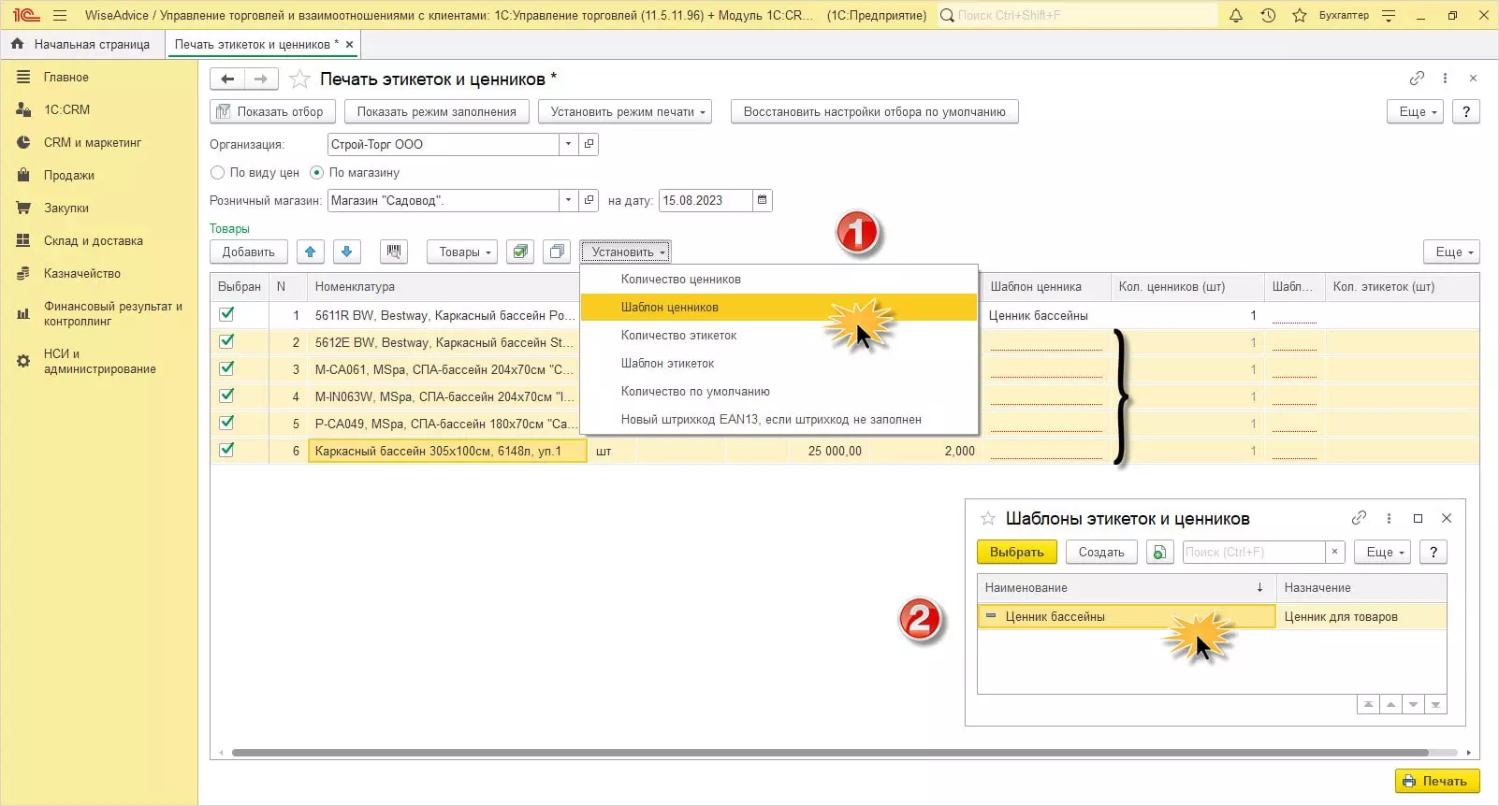The height and width of the screenshot is (806, 1499).
Task: Add page to favorites with star icon
Action: pyautogui.click(x=299, y=79)
